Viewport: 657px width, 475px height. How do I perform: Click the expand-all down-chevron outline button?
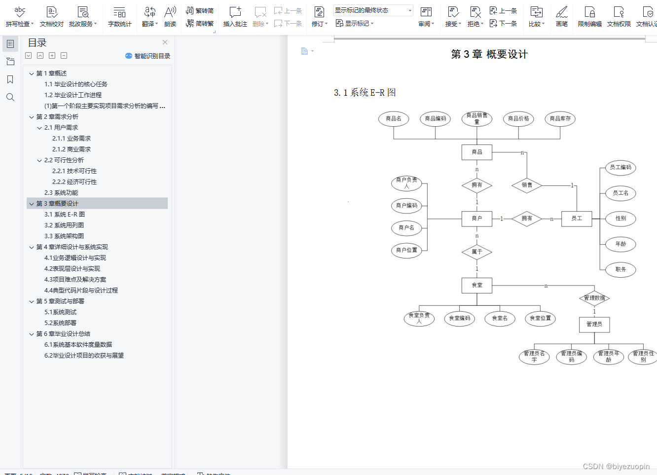point(29,56)
